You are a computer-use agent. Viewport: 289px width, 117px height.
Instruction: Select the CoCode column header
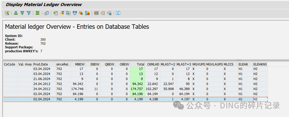pyautogui.click(x=11, y=64)
